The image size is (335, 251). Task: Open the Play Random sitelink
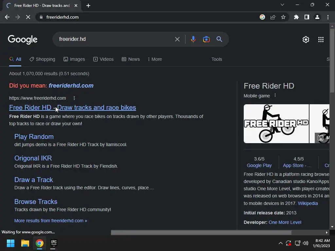34,137
